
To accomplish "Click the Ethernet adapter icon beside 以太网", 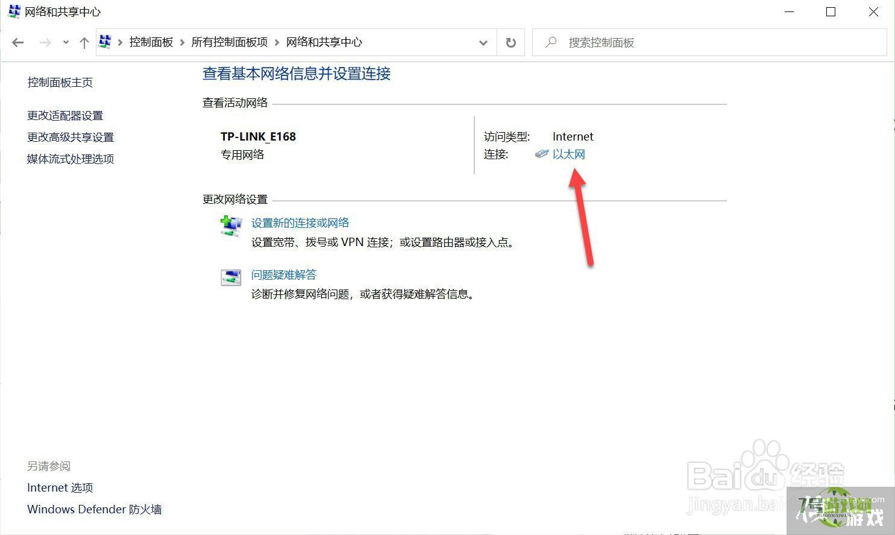I will click(x=542, y=154).
